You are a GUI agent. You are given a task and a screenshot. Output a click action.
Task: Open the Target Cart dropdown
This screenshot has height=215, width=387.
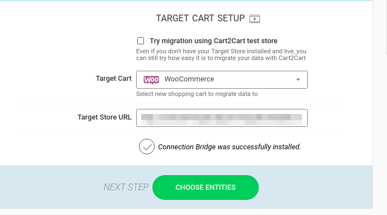[222, 80]
